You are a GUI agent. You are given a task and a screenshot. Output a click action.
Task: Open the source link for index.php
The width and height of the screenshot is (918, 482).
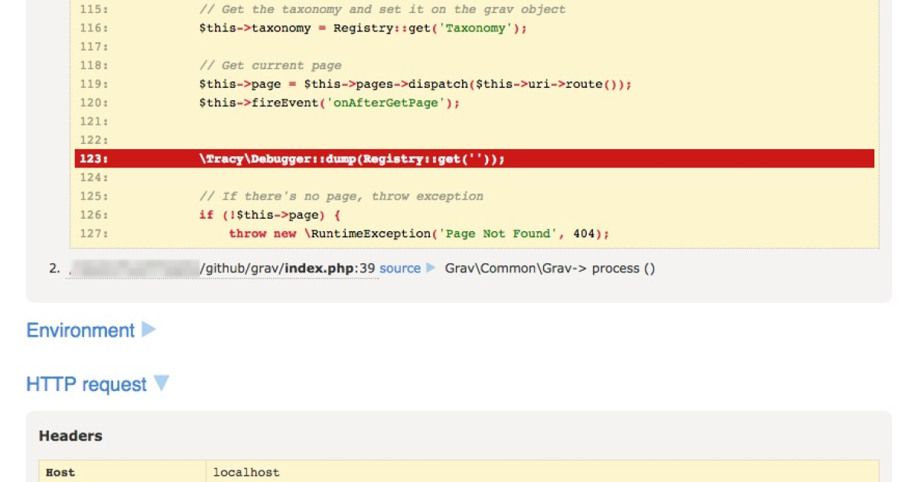tap(399, 269)
